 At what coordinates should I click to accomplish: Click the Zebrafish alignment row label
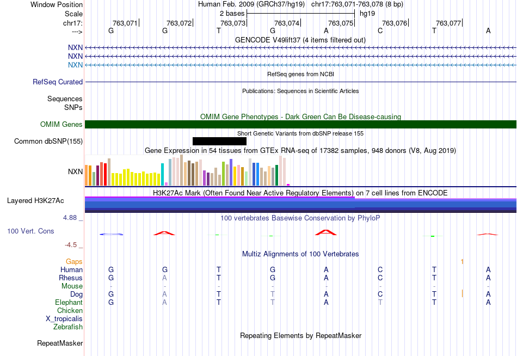pyautogui.click(x=68, y=327)
